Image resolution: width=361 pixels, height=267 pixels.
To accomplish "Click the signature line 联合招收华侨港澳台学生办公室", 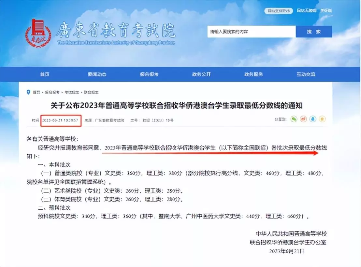I will [x=288, y=242].
